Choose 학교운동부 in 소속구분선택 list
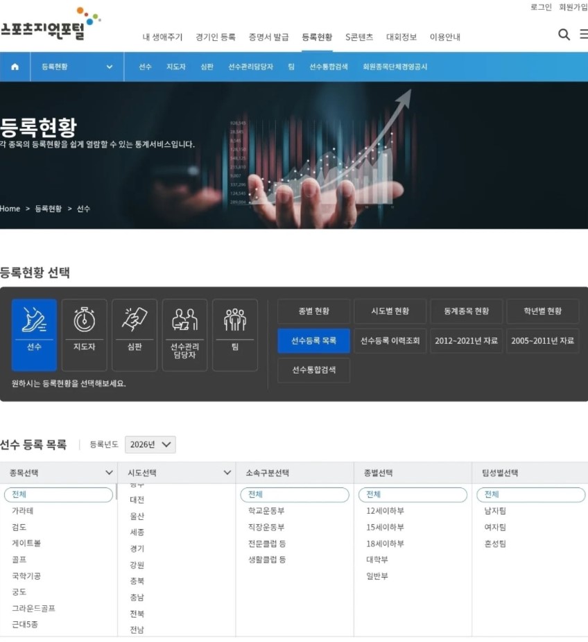Viewport: 588px width, 642px height. pyautogui.click(x=266, y=510)
